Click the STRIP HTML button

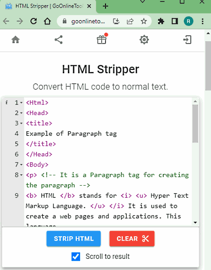pos(74,239)
